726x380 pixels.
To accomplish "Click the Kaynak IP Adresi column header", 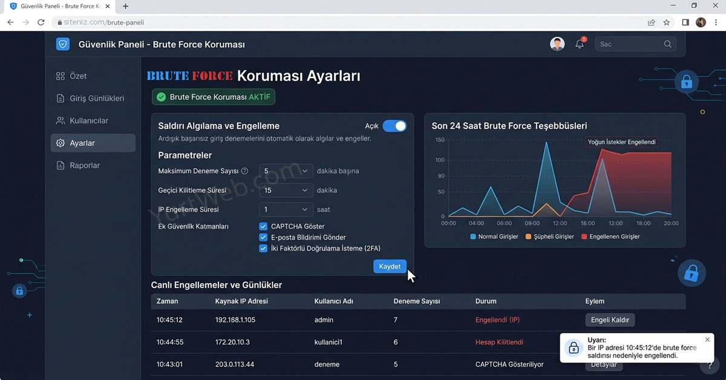I will (241, 301).
